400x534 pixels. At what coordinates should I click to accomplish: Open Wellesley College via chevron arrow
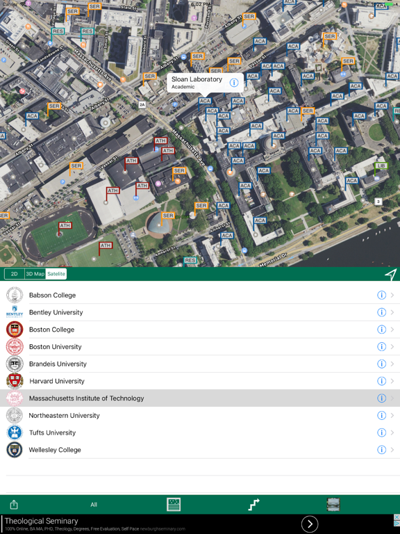tap(392, 450)
